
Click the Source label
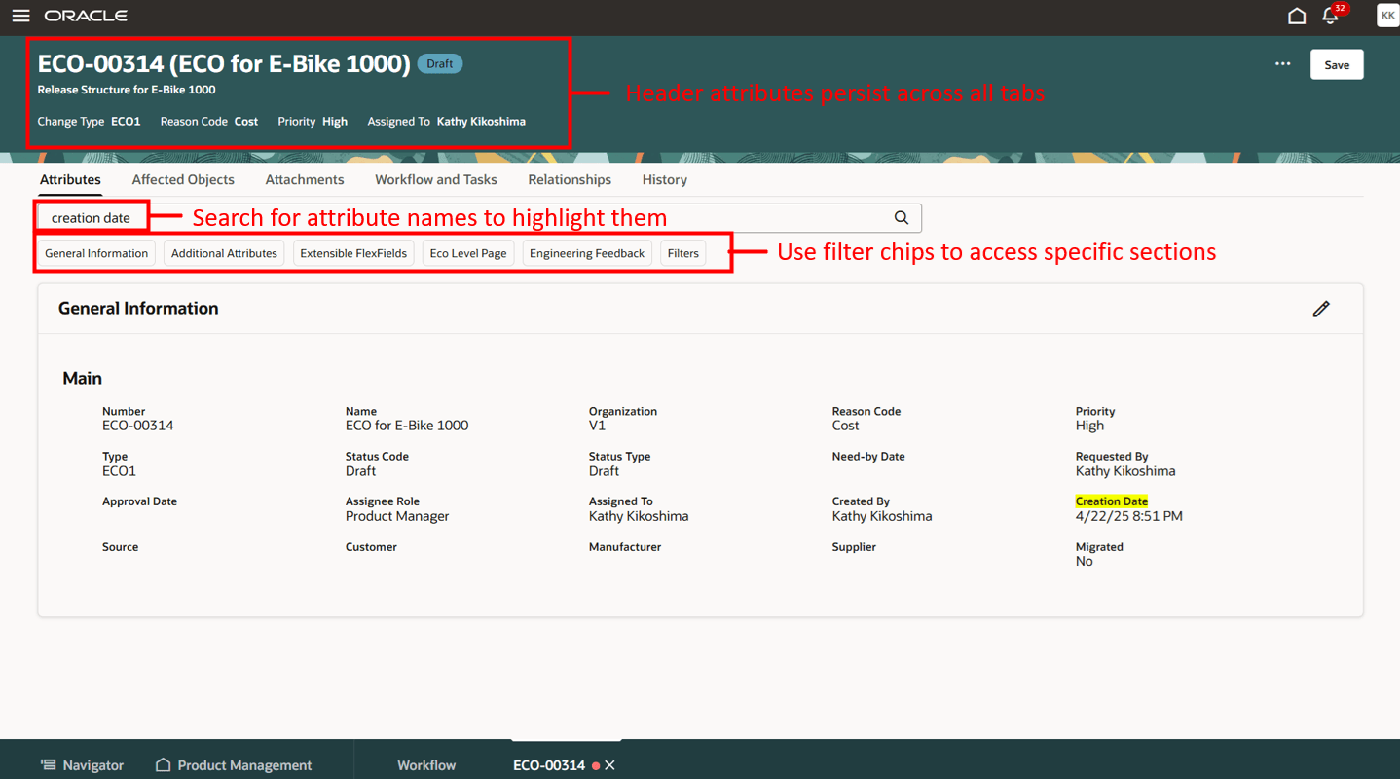tap(121, 547)
